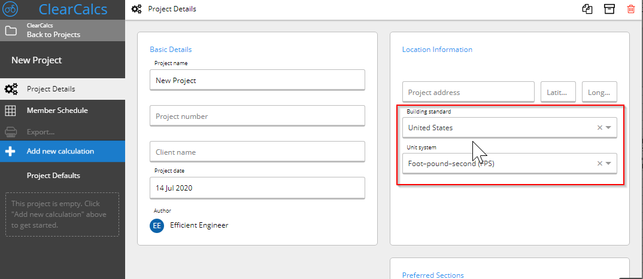
Task: Click the plus icon for Add new calculation
Action: point(10,151)
